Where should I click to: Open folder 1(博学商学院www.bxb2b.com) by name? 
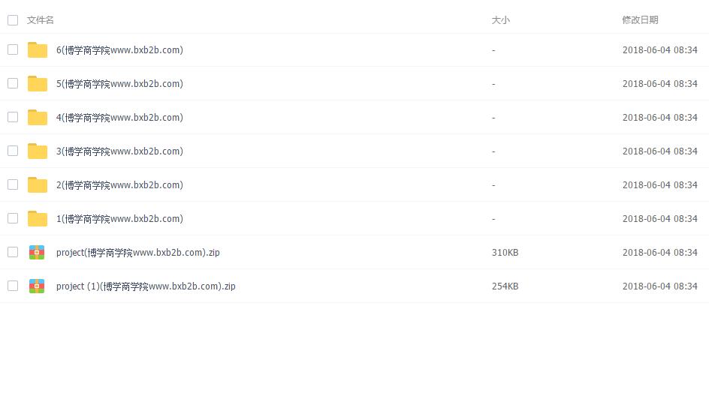[119, 219]
